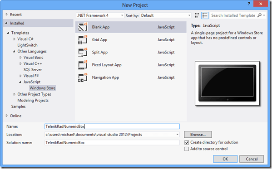
Task: Select LightSwitch in the template tree
Action: (27, 45)
